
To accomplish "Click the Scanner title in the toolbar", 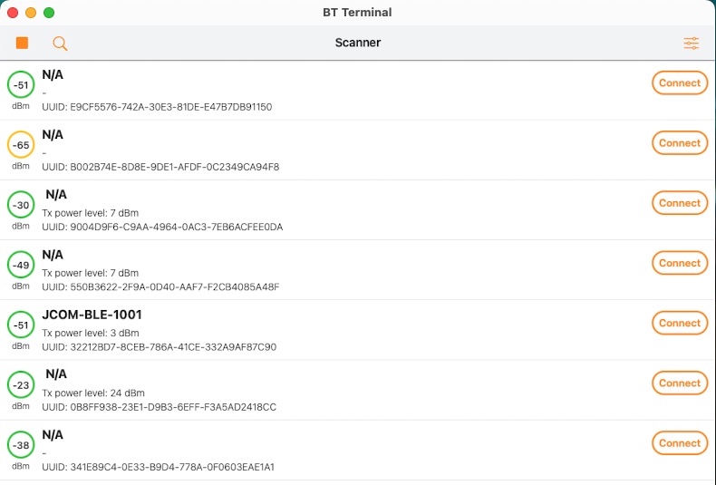I will tap(357, 43).
